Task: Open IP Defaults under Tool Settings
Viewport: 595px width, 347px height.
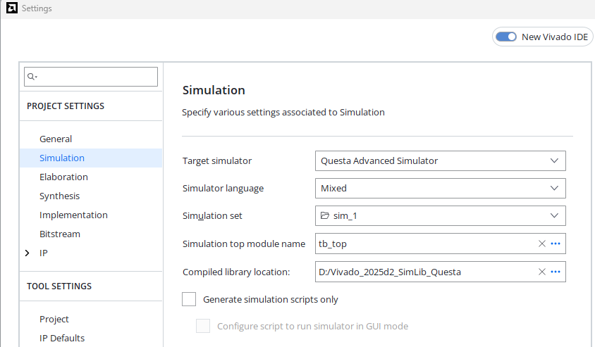Action: [62, 338]
